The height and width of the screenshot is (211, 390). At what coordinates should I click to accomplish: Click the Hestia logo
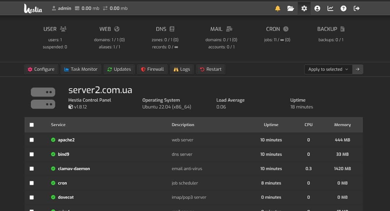click(x=33, y=8)
